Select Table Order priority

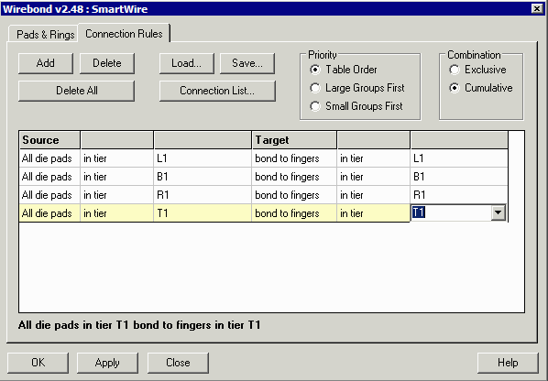[x=344, y=70]
